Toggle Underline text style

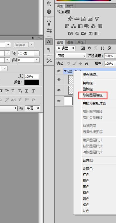[x=27, y=91]
